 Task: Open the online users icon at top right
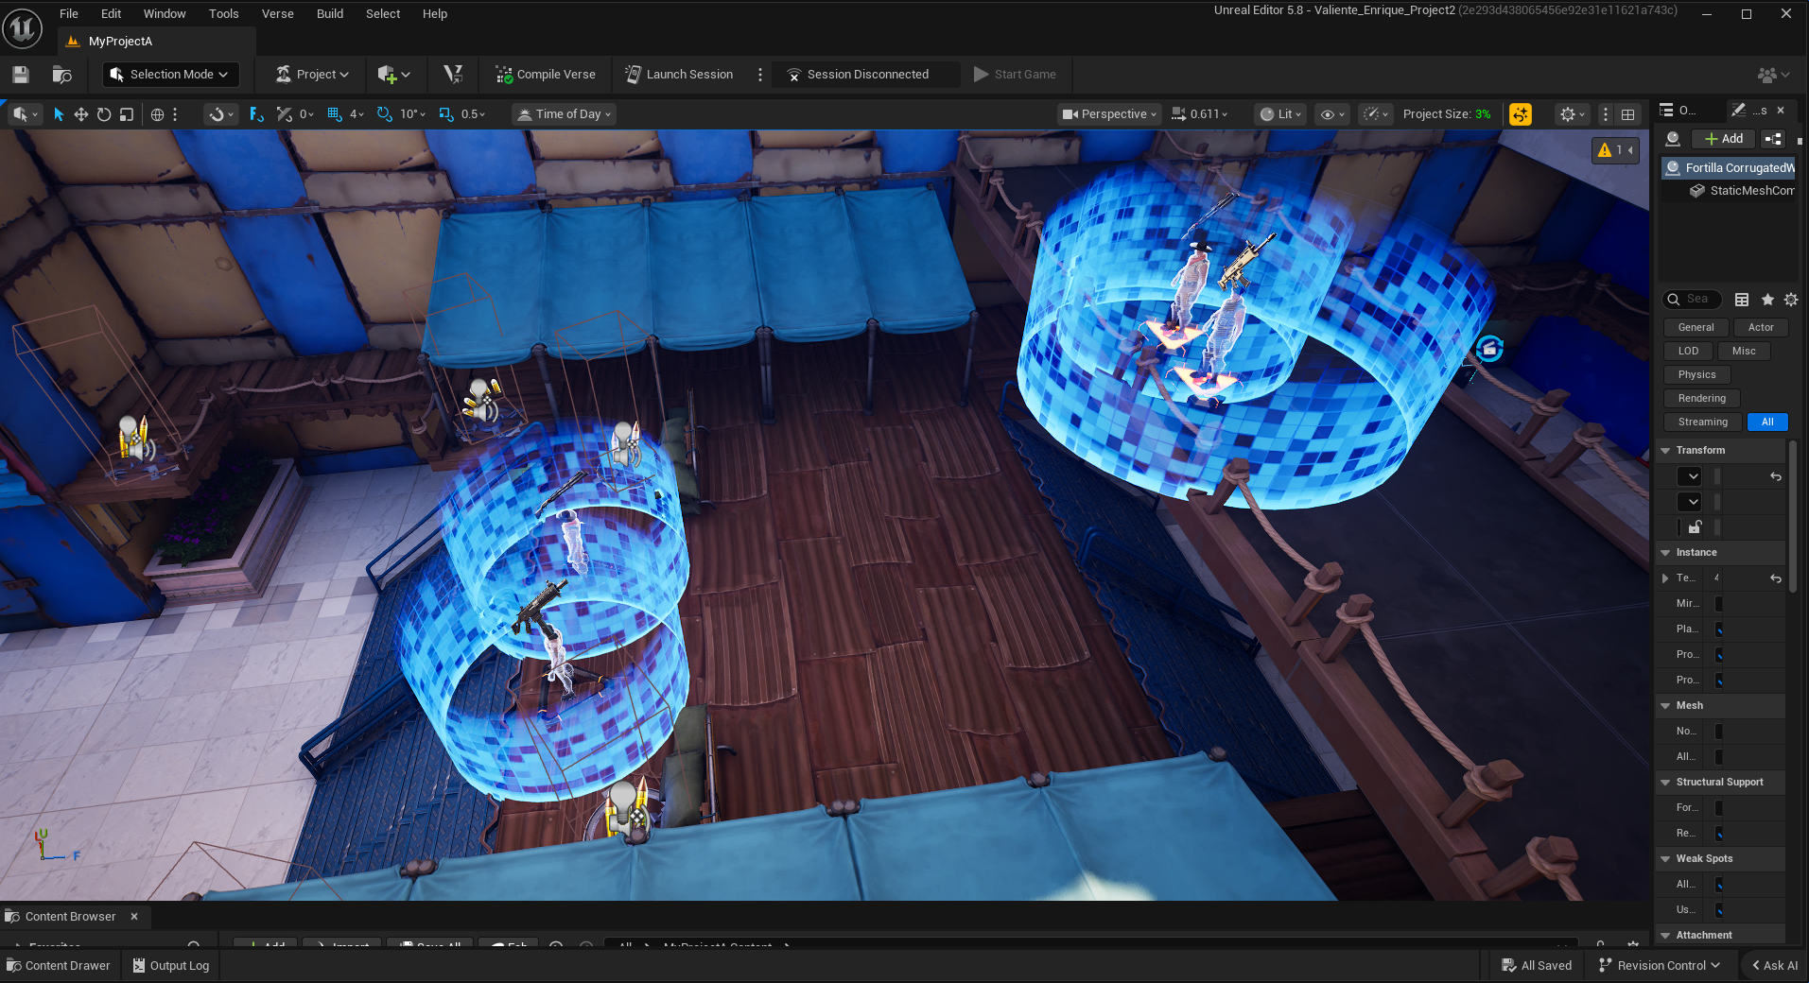tap(1773, 75)
